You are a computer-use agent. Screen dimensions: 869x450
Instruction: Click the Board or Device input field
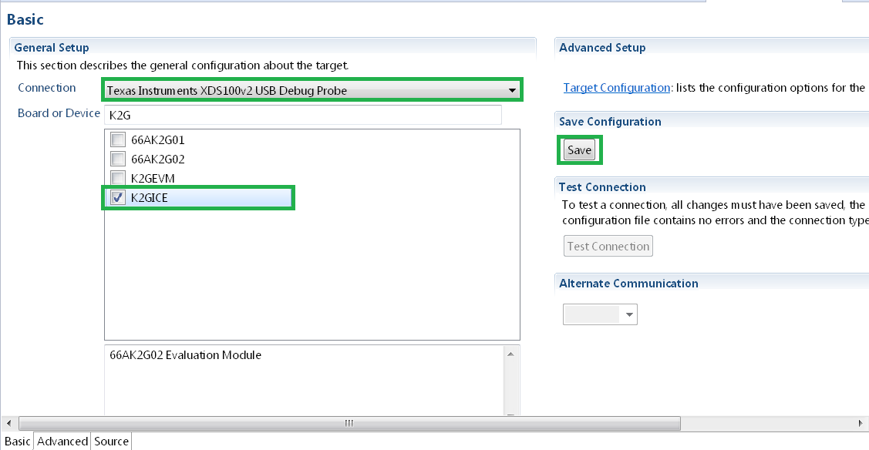click(x=301, y=114)
